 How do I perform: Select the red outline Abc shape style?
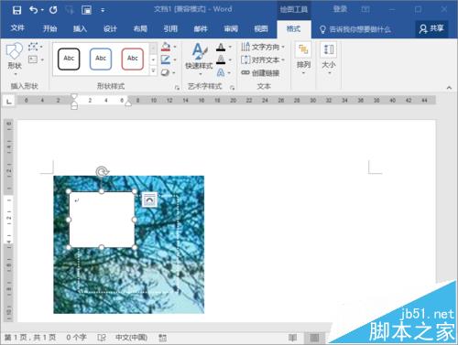click(x=132, y=59)
